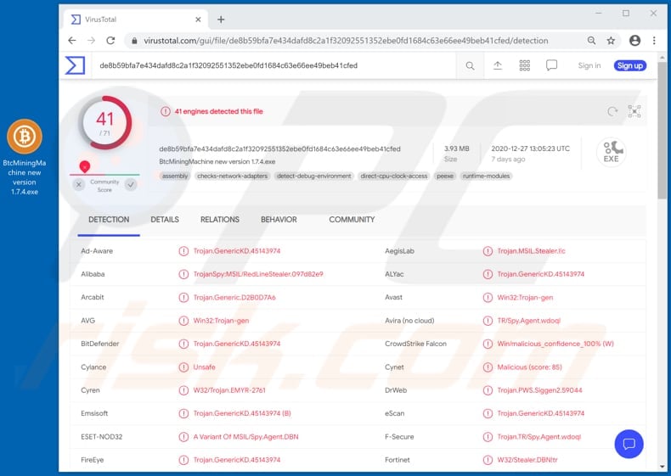Click the Sign up button
This screenshot has width=671, height=476.
(630, 65)
